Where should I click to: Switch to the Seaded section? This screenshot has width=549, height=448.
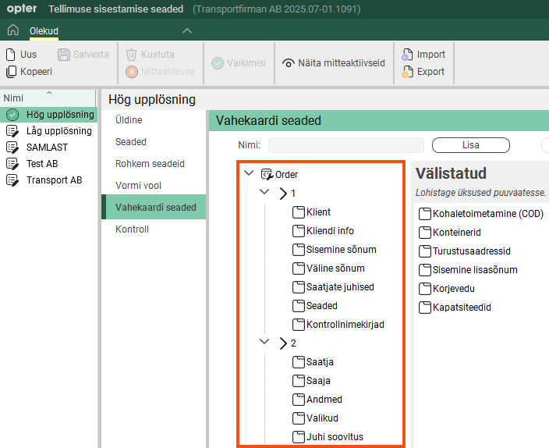coord(131,142)
